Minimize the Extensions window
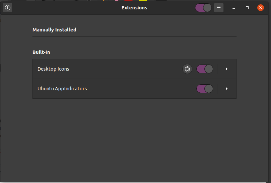The width and height of the screenshot is (271, 183). (234, 8)
